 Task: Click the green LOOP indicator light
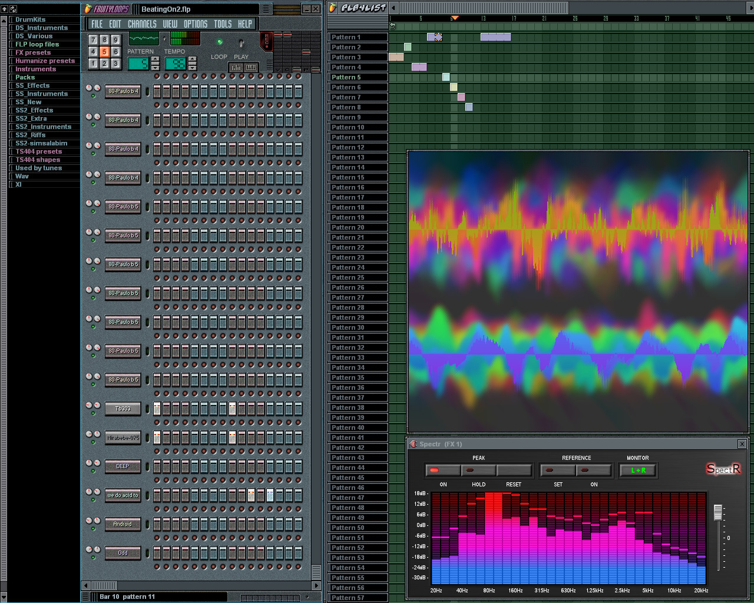[219, 42]
